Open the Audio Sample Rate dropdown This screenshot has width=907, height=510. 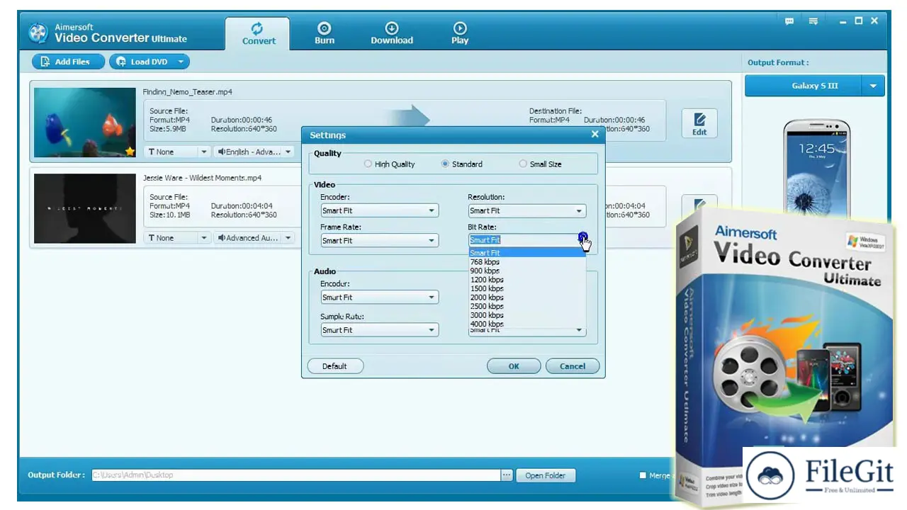379,329
